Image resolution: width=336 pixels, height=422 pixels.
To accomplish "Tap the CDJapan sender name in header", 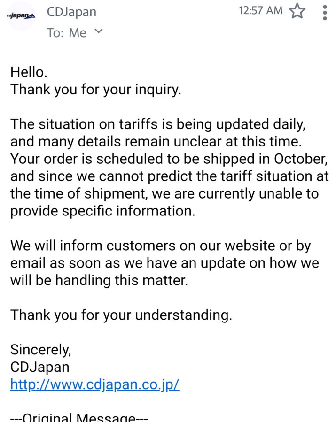I will pyautogui.click(x=71, y=12).
